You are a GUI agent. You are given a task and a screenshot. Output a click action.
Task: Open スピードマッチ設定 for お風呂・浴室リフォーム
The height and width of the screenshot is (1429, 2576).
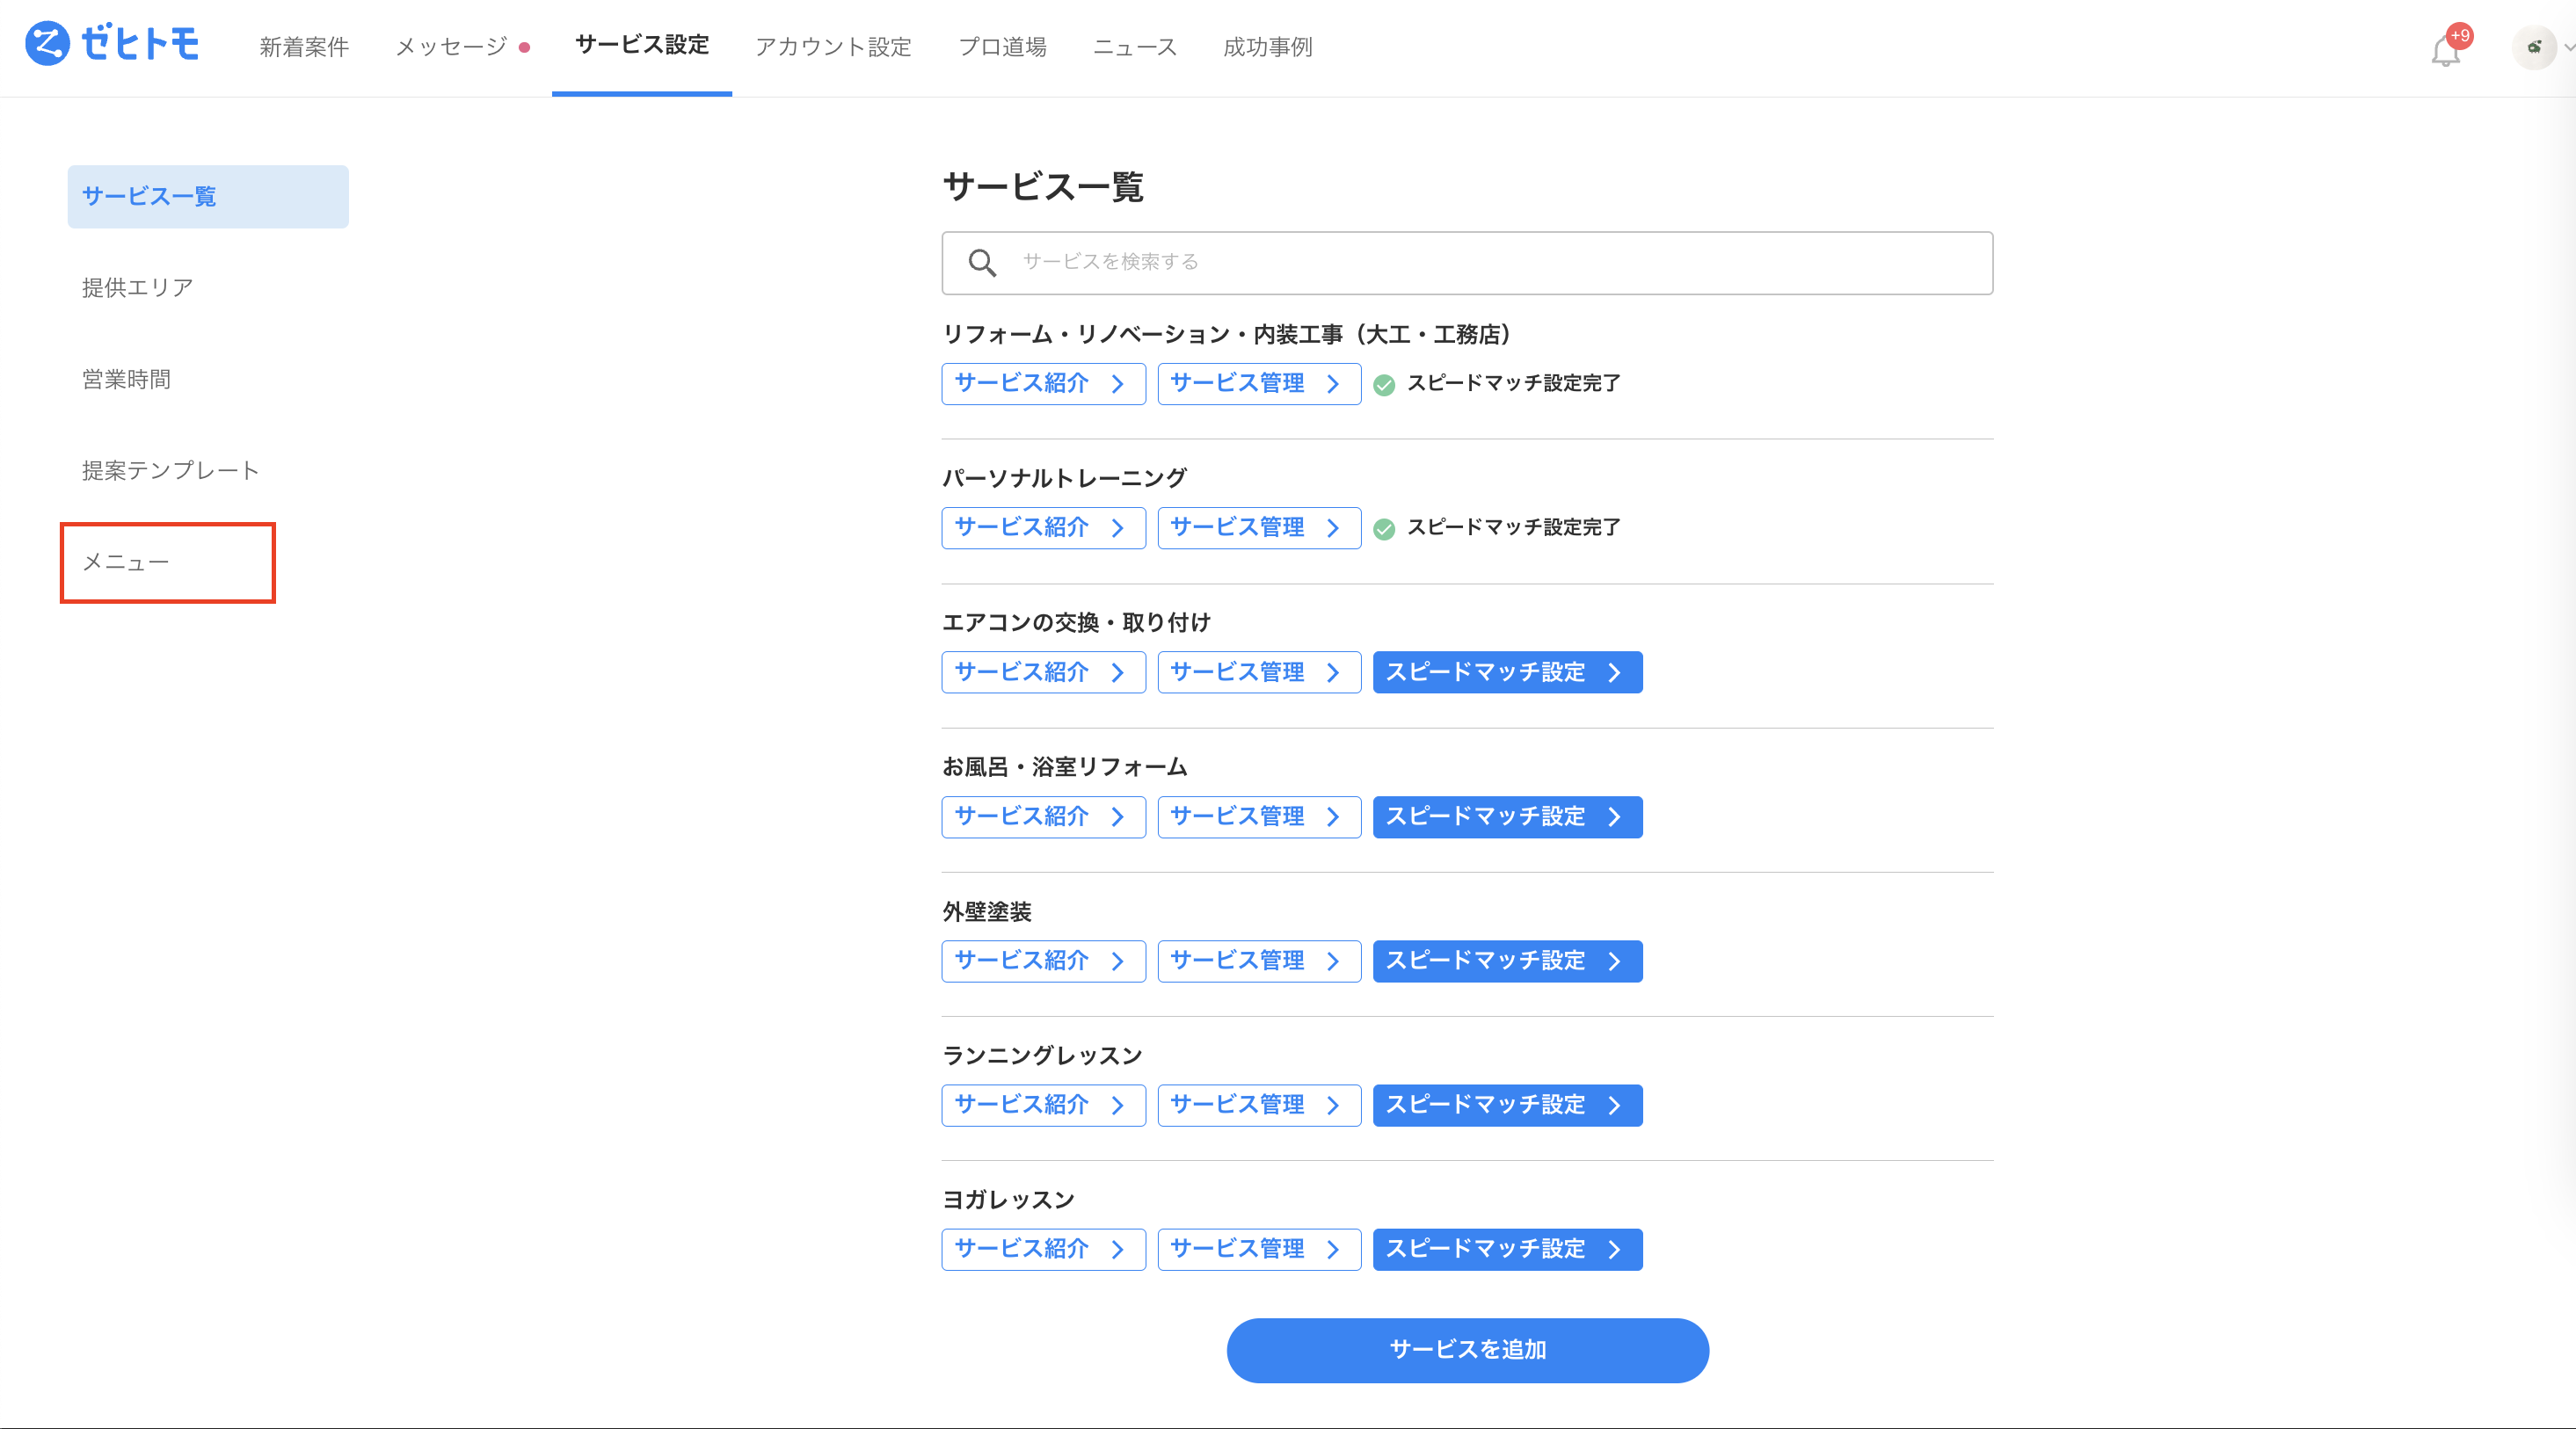point(1507,816)
